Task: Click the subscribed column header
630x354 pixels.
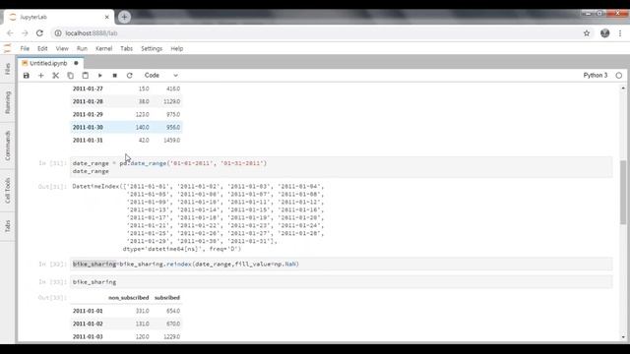Action: (x=167, y=298)
